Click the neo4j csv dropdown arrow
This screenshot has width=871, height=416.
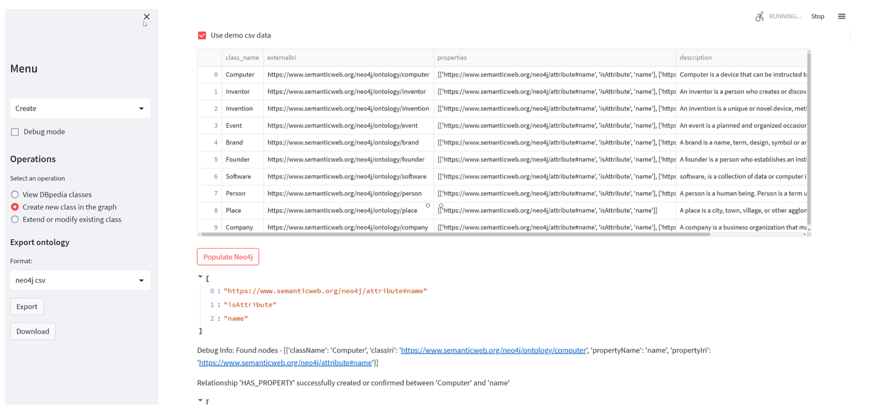141,280
